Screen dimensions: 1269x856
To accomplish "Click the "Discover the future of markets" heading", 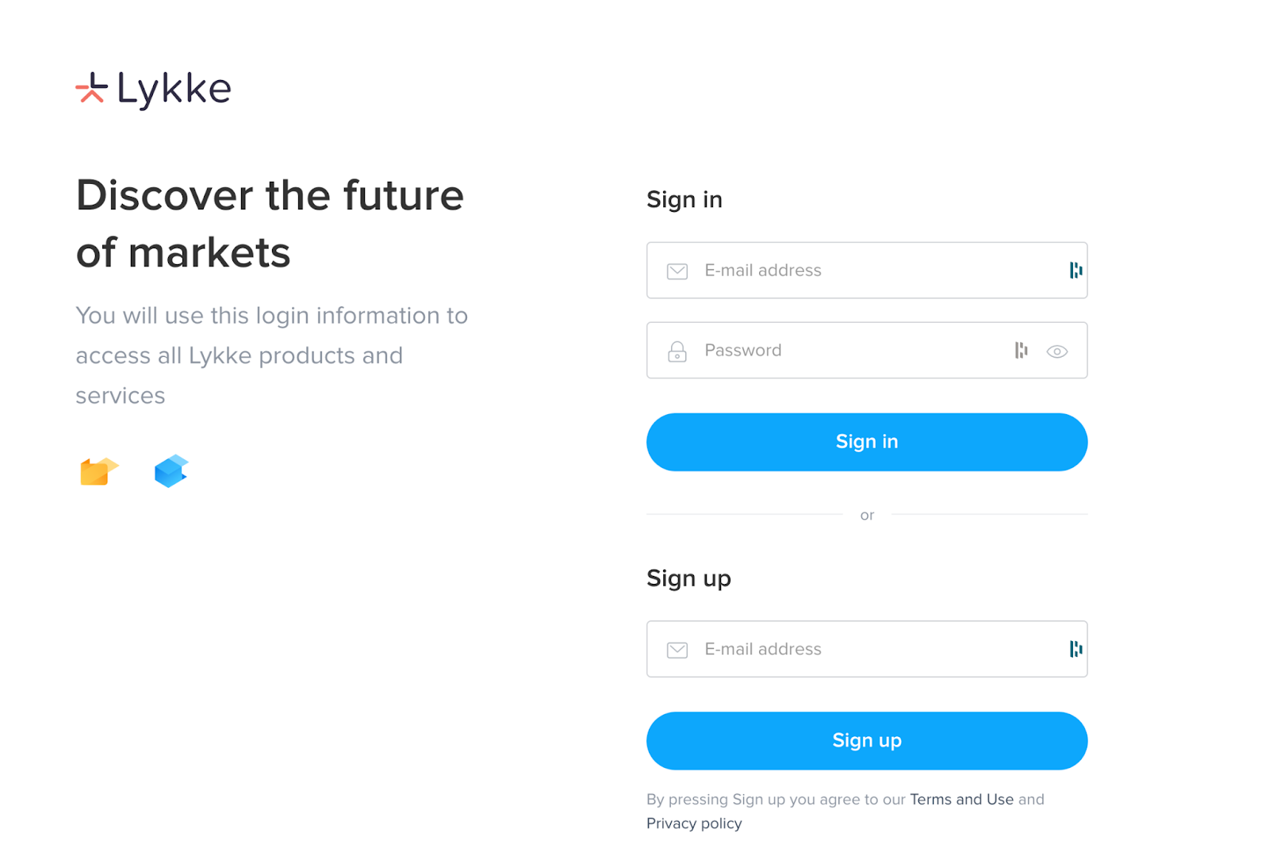I will click(270, 224).
